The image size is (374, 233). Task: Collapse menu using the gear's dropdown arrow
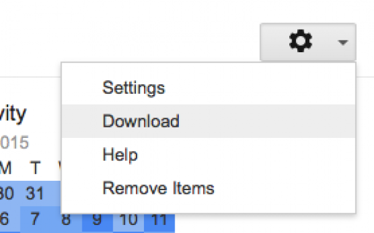[343, 42]
